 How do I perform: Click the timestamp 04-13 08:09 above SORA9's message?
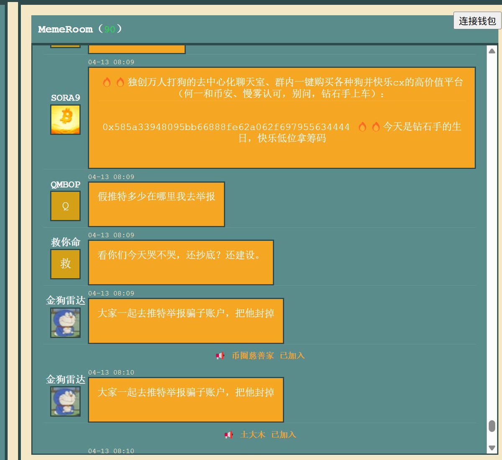pos(111,62)
